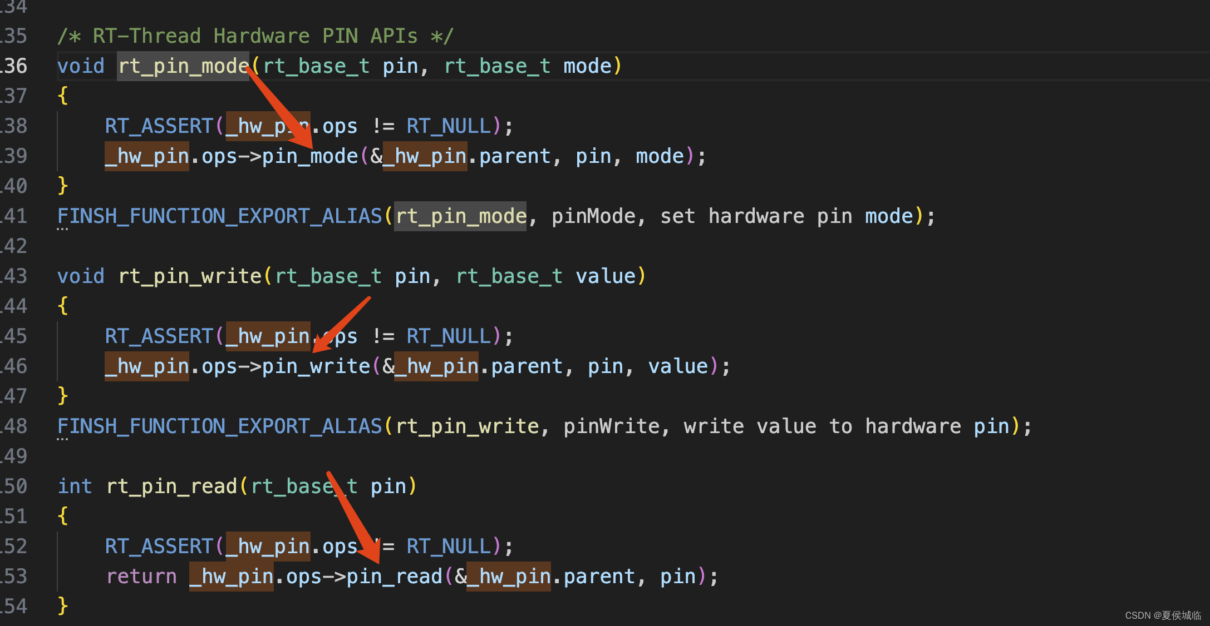1210x626 pixels.
Task: Click the 'mode' parameter in rt_pin_mode signature
Action: pos(587,66)
